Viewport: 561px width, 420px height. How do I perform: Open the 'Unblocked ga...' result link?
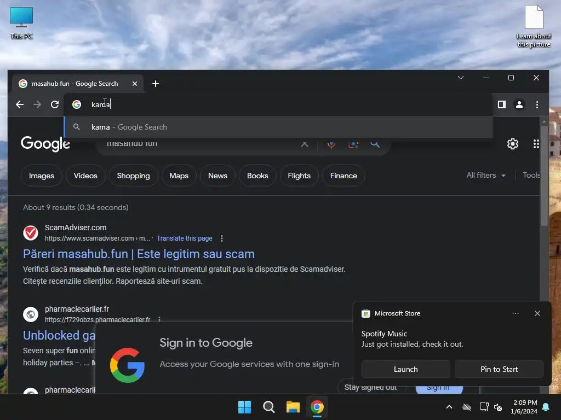pos(59,335)
